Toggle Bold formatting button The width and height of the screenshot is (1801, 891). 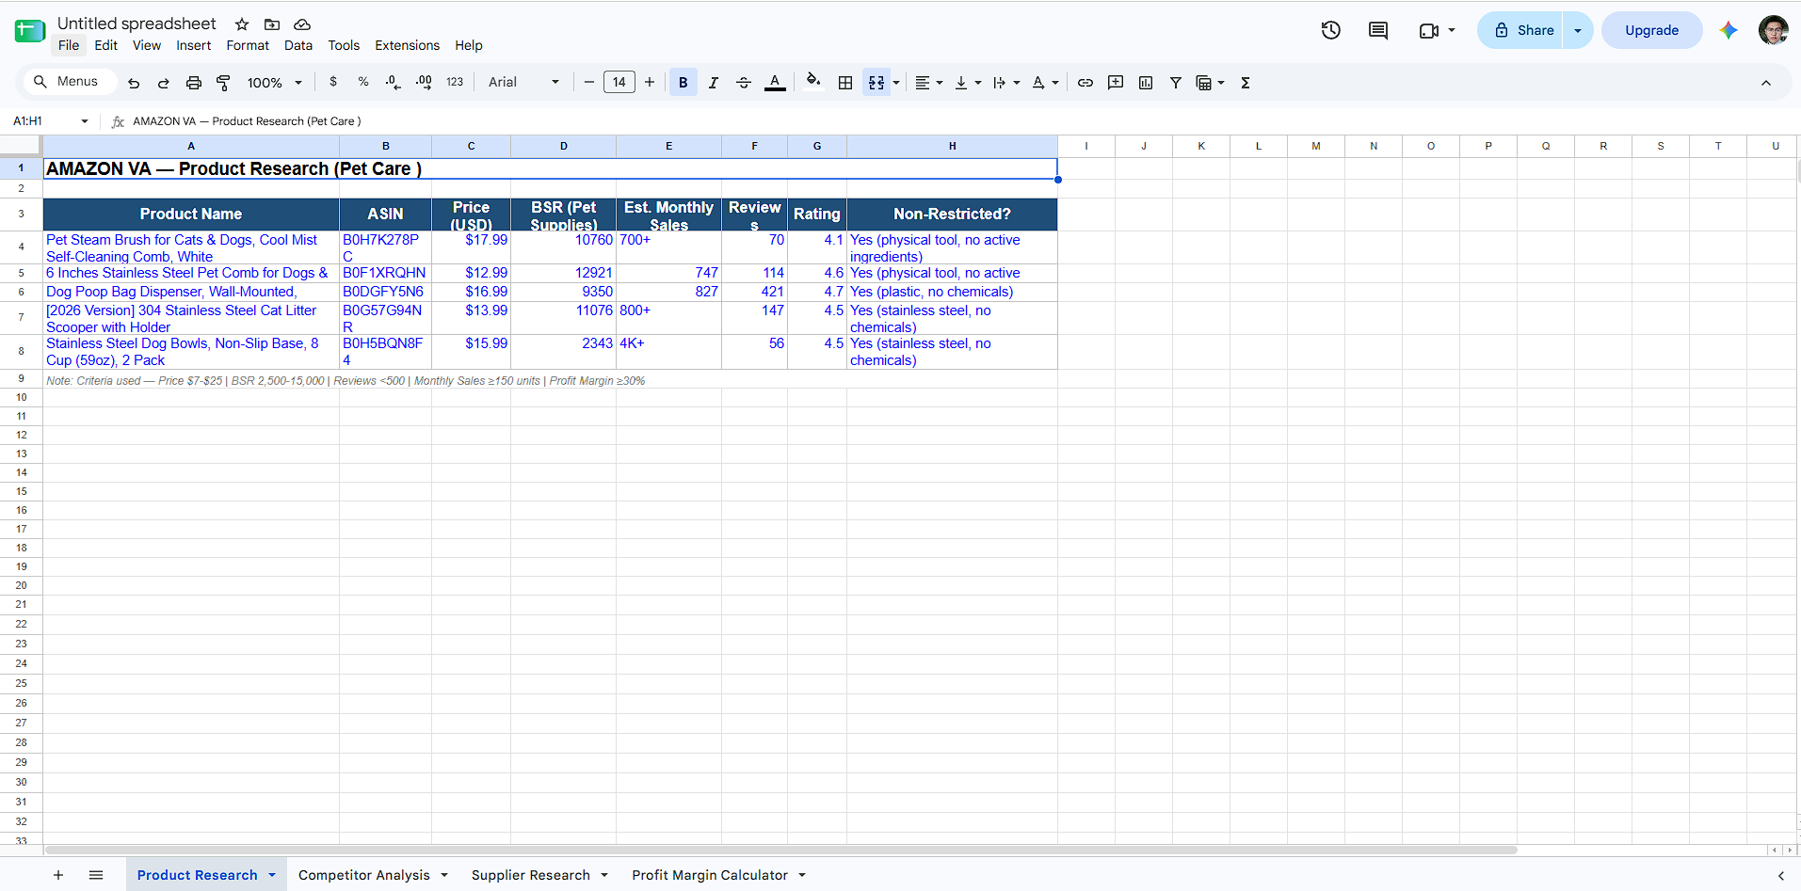(683, 83)
